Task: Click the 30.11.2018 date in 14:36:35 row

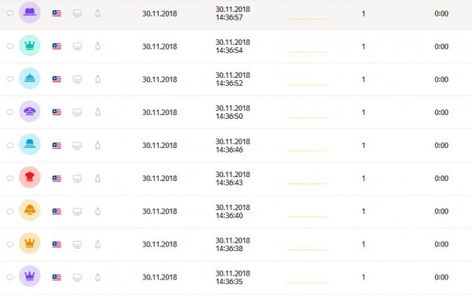Action: click(160, 277)
